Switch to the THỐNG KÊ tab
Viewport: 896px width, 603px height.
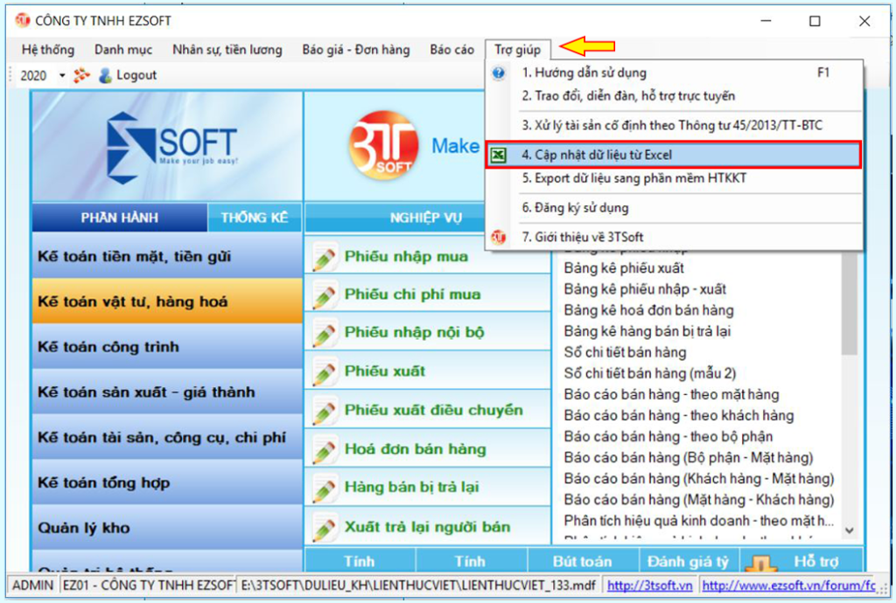point(254,217)
